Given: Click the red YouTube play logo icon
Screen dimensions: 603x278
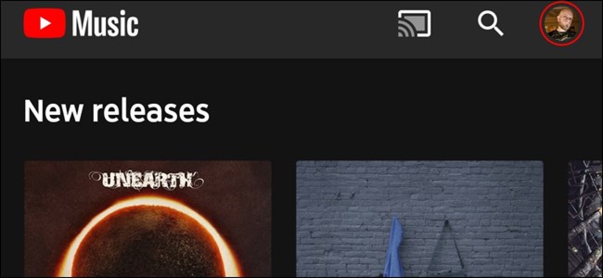Looking at the screenshot, I should pyautogui.click(x=45, y=24).
